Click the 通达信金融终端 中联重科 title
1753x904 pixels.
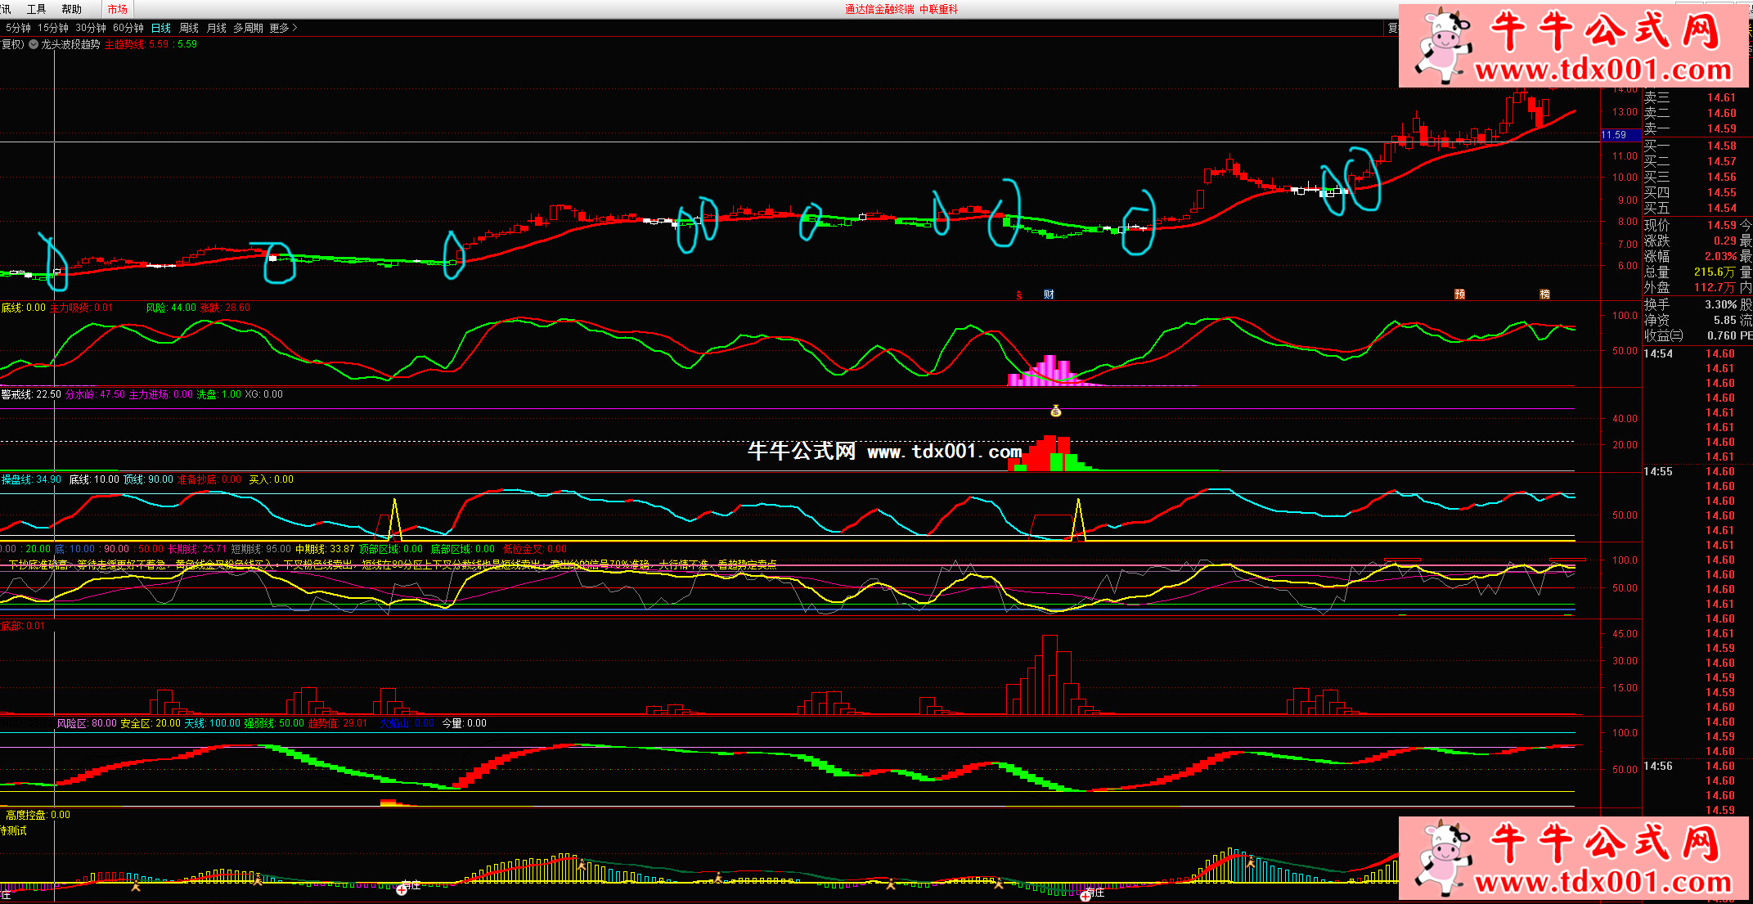coord(901,9)
